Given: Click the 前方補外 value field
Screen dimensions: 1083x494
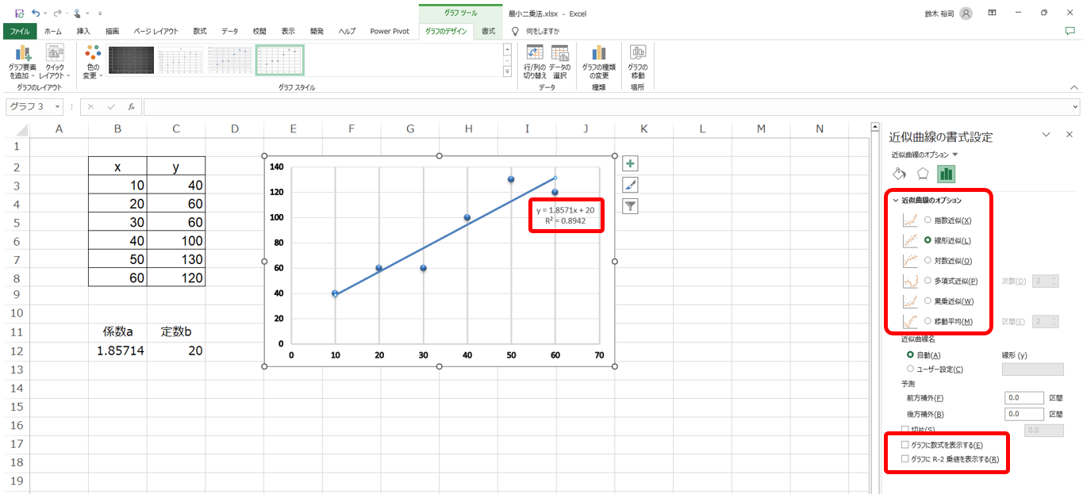Looking at the screenshot, I should click(x=1023, y=398).
